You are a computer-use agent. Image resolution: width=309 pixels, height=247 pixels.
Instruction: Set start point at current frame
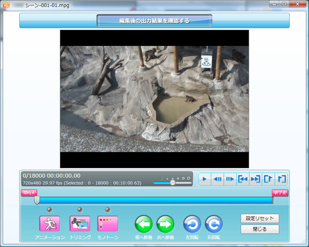coord(268,179)
